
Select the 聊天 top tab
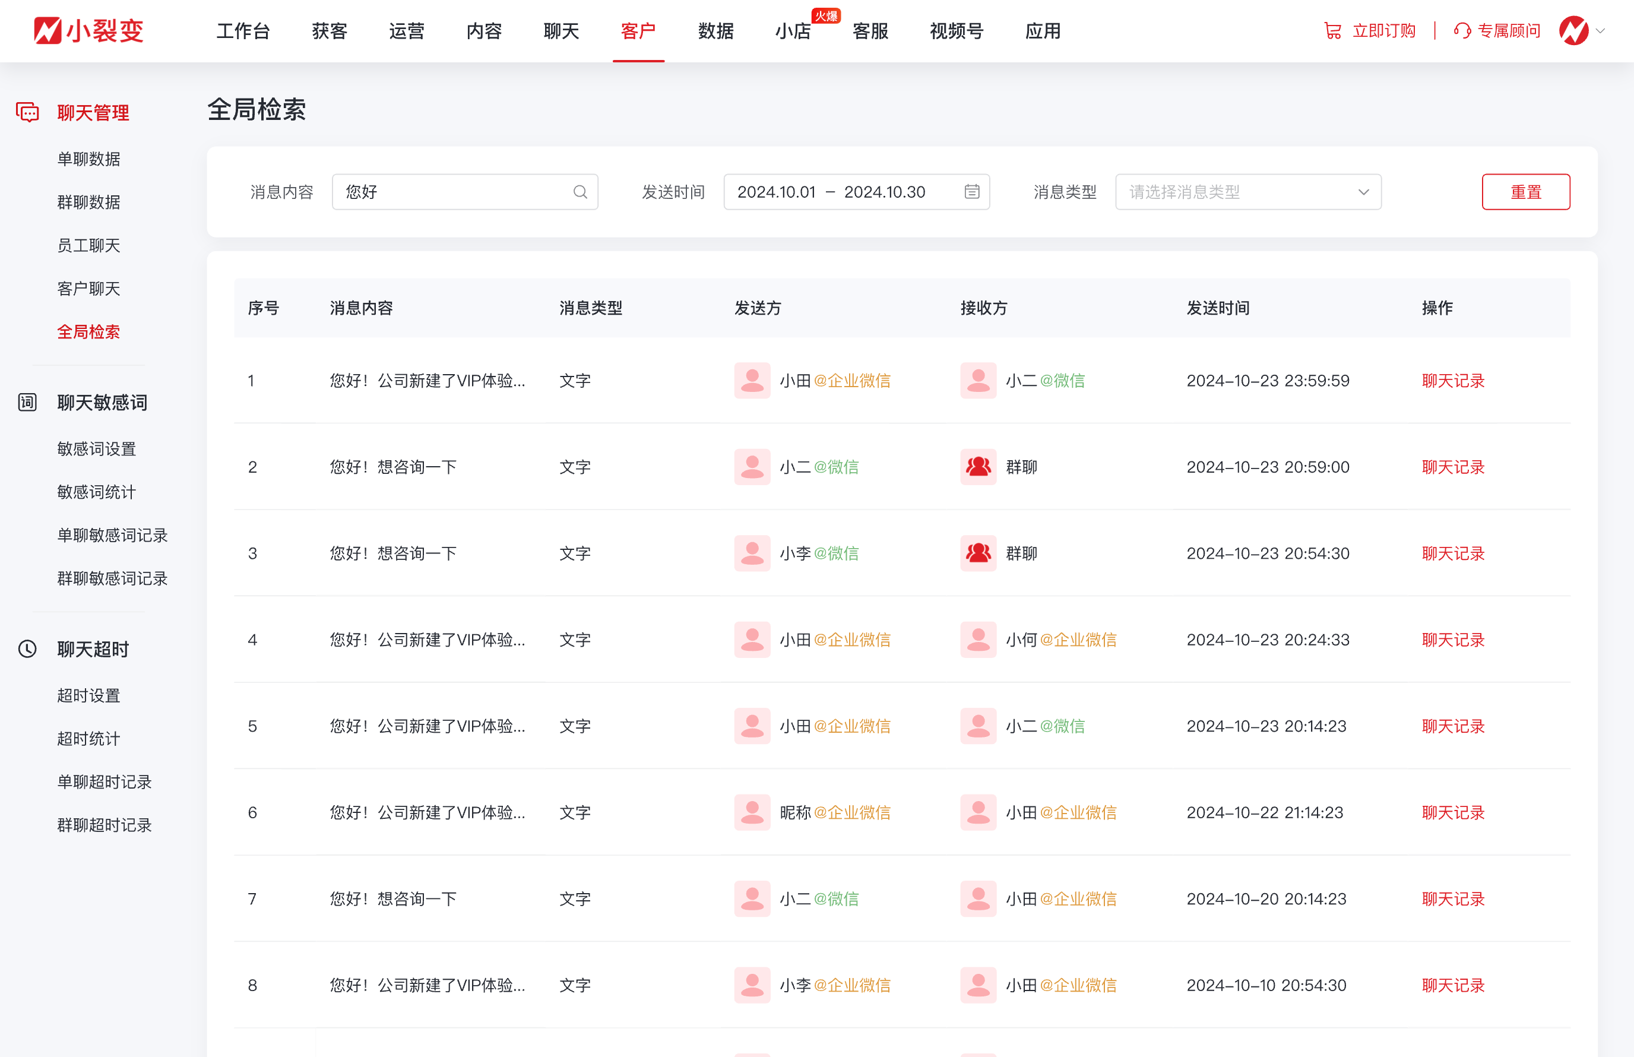click(561, 31)
